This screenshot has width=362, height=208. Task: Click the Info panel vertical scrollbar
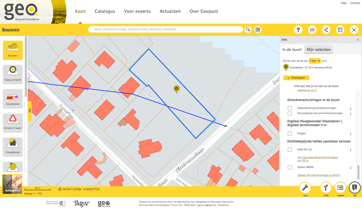tap(358, 172)
